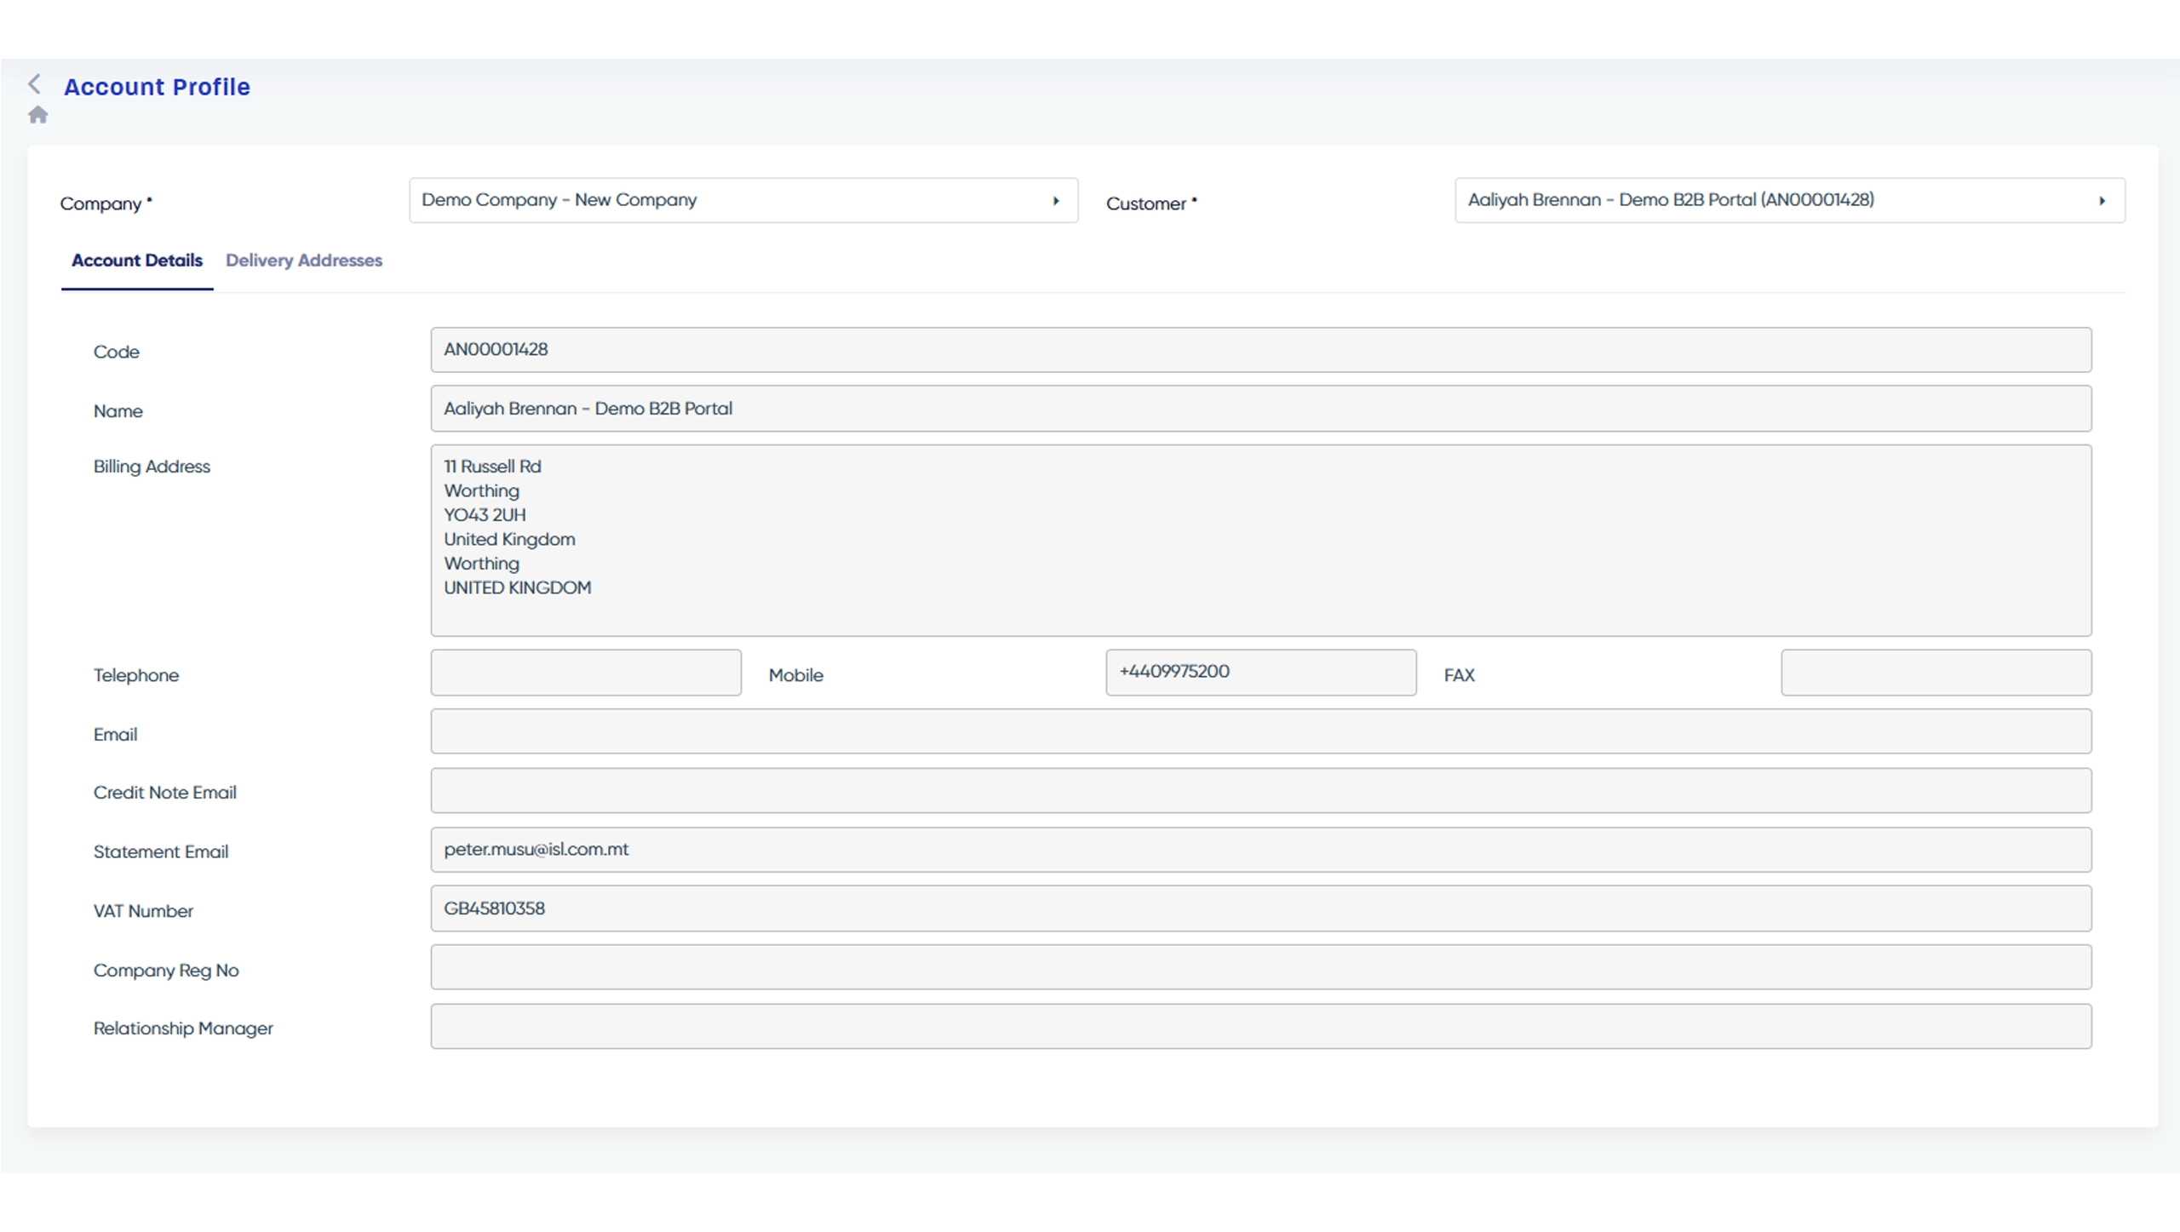Select the Account Details tab
2180x1232 pixels.
[136, 261]
